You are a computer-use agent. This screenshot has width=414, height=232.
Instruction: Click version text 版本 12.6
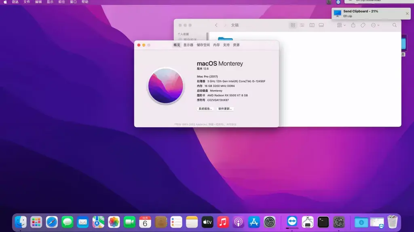coord(203,69)
